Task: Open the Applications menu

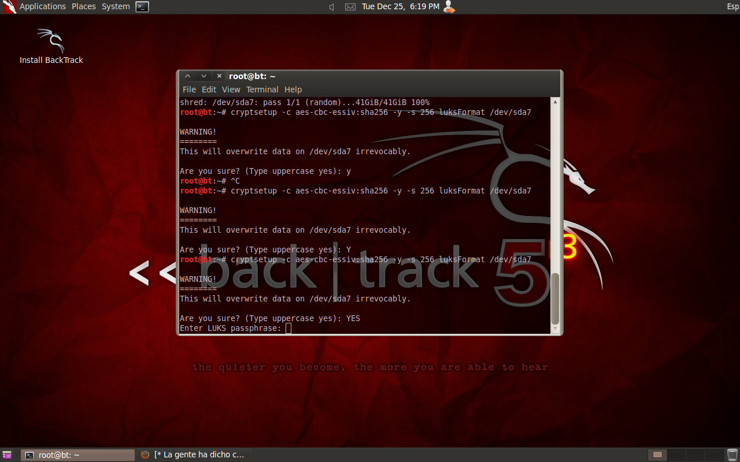Action: (x=43, y=6)
